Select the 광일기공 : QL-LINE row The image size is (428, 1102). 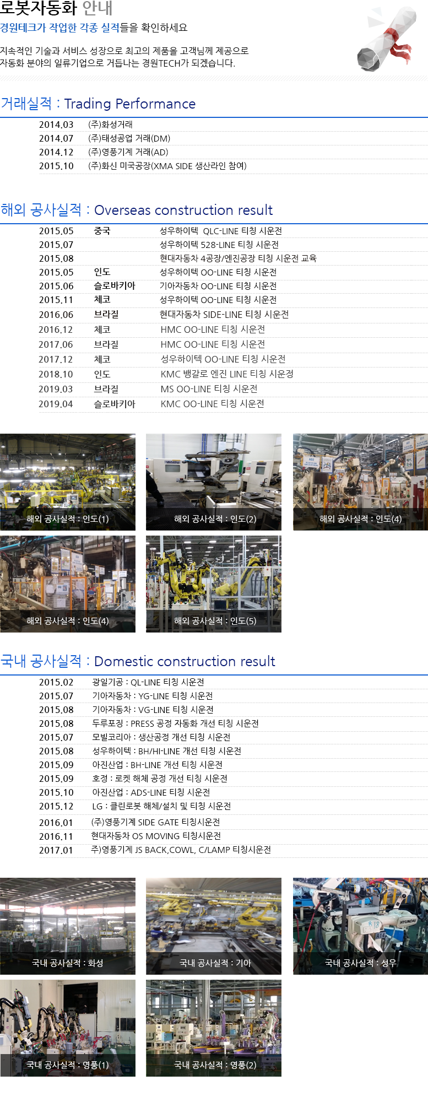coord(148,682)
